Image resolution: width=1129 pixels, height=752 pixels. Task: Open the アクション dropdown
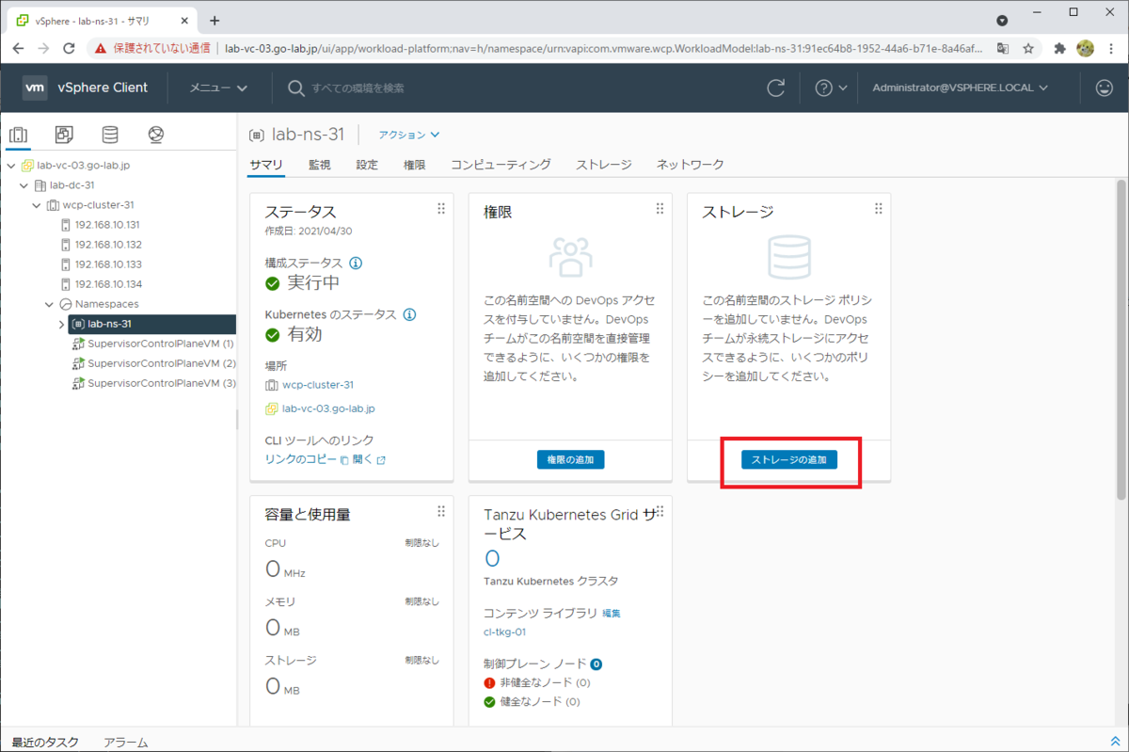(409, 136)
